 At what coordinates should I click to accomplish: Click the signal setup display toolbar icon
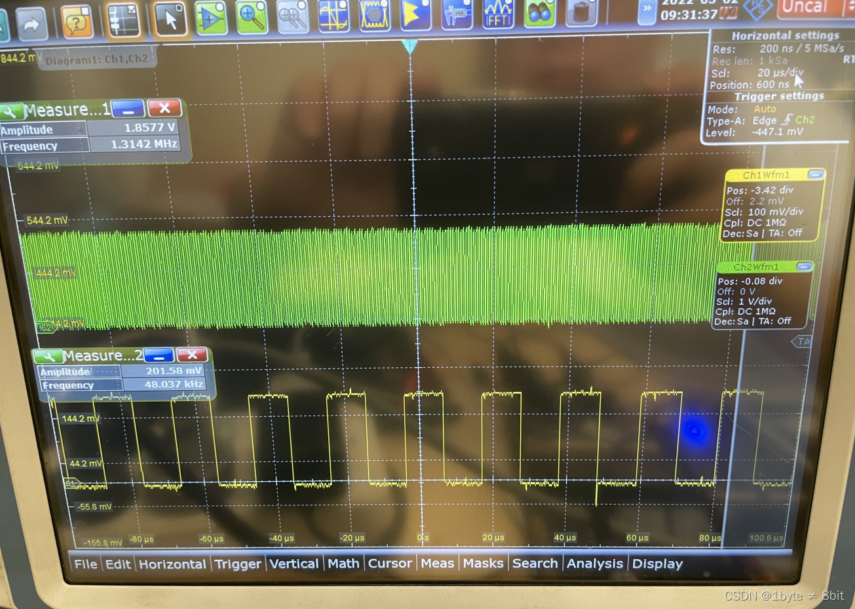pyautogui.click(x=124, y=20)
